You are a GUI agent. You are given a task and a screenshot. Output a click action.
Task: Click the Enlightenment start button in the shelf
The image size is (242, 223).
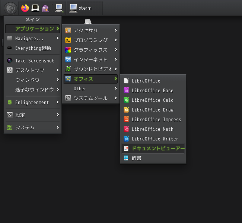point(10,8)
